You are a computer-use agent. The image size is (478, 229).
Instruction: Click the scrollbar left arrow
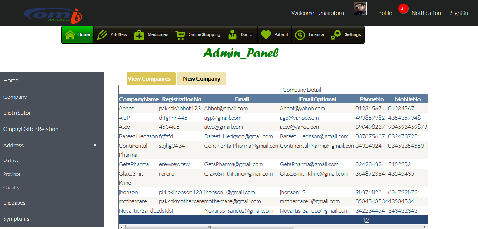(x=121, y=227)
